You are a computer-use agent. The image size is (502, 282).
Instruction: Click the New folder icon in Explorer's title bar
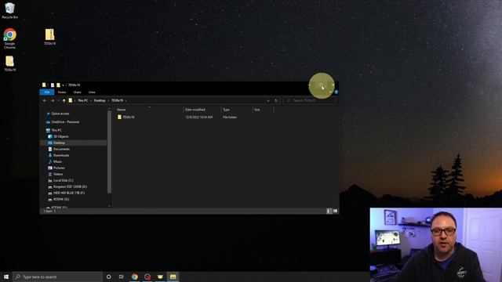pyautogui.click(x=58, y=85)
